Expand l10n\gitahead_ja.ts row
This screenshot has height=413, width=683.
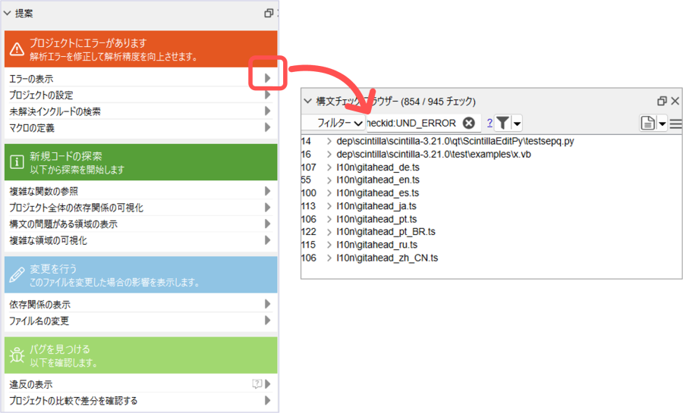(x=329, y=206)
